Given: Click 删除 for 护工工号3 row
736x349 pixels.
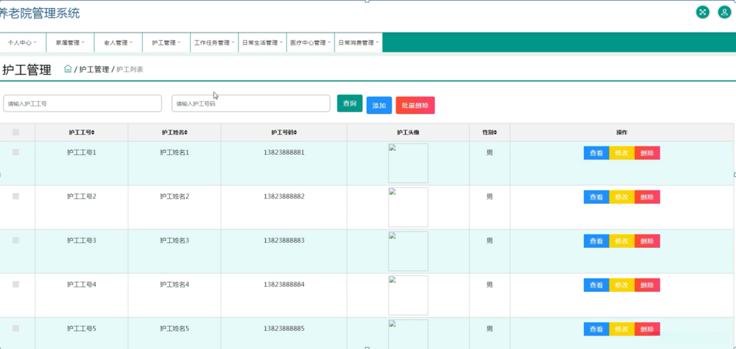Looking at the screenshot, I should tap(647, 241).
